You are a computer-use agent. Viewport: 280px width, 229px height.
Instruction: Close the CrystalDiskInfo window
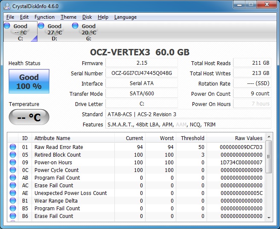(x=267, y=5)
